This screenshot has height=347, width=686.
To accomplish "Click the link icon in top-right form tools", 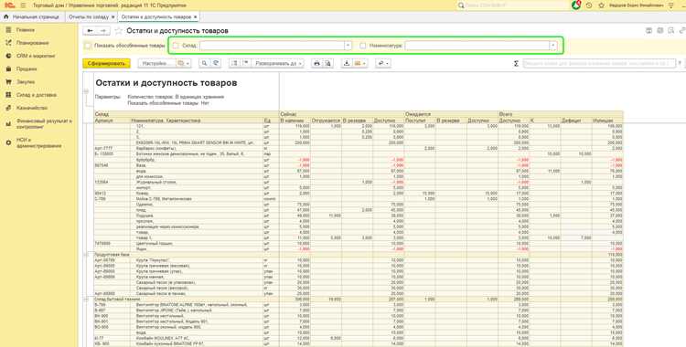I will (x=682, y=31).
